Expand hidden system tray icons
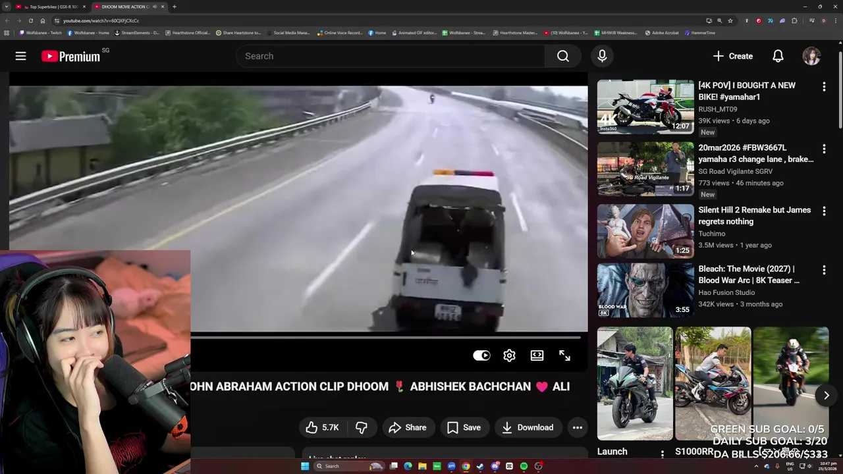Viewport: 843px width, 474px height. (x=756, y=466)
